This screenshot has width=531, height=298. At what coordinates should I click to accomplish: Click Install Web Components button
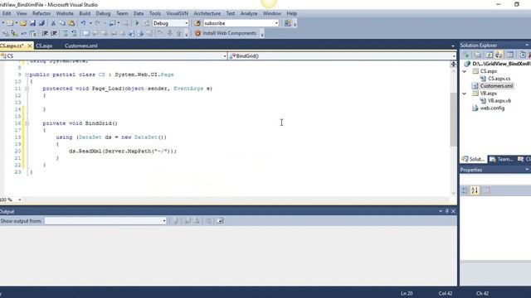(x=226, y=33)
